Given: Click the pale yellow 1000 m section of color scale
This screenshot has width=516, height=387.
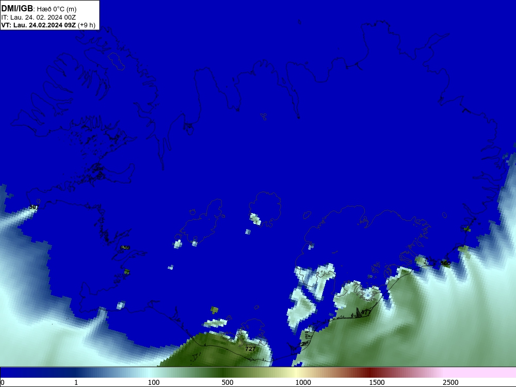Looking at the screenshot, I should 296,373.
